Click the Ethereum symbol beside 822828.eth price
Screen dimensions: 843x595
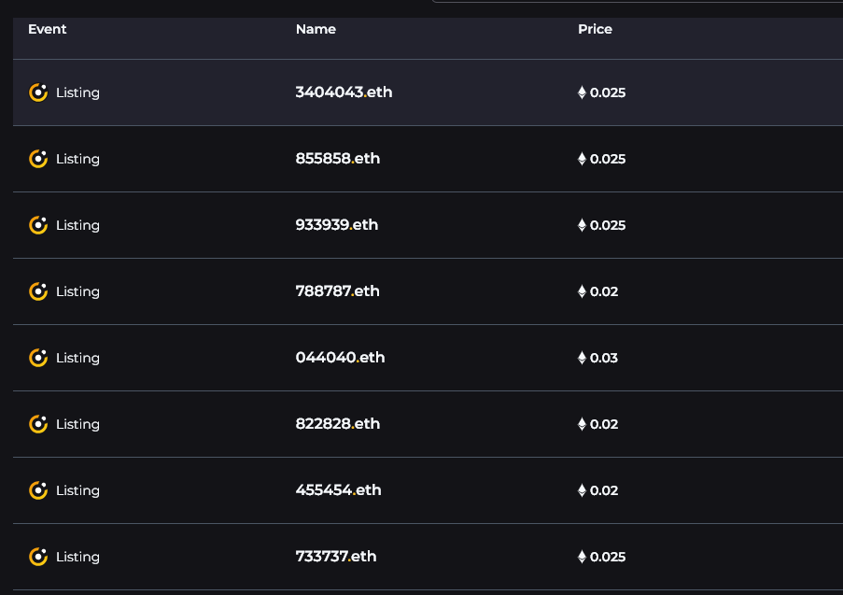[582, 424]
